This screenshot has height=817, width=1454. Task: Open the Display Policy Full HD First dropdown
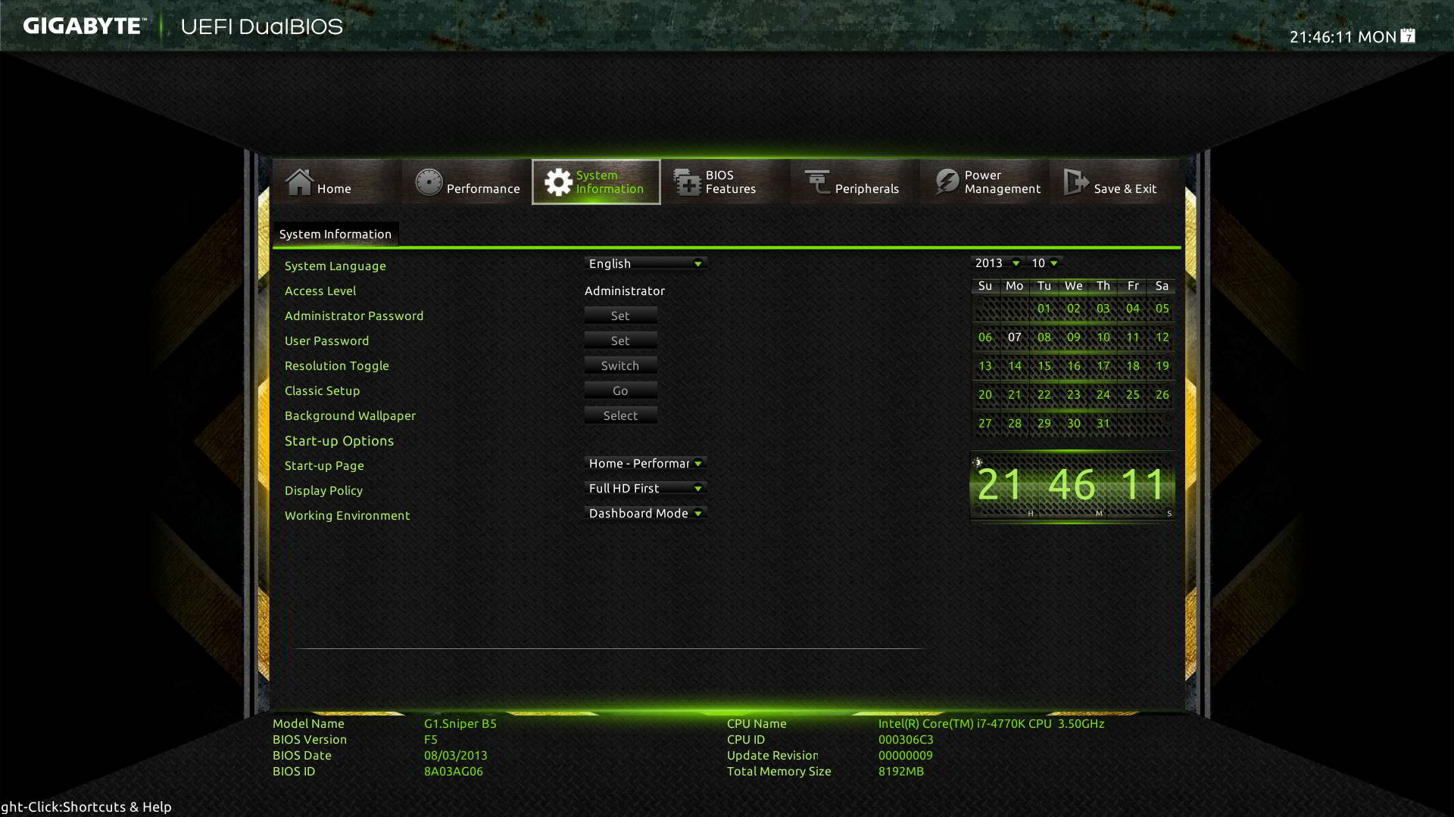point(645,488)
